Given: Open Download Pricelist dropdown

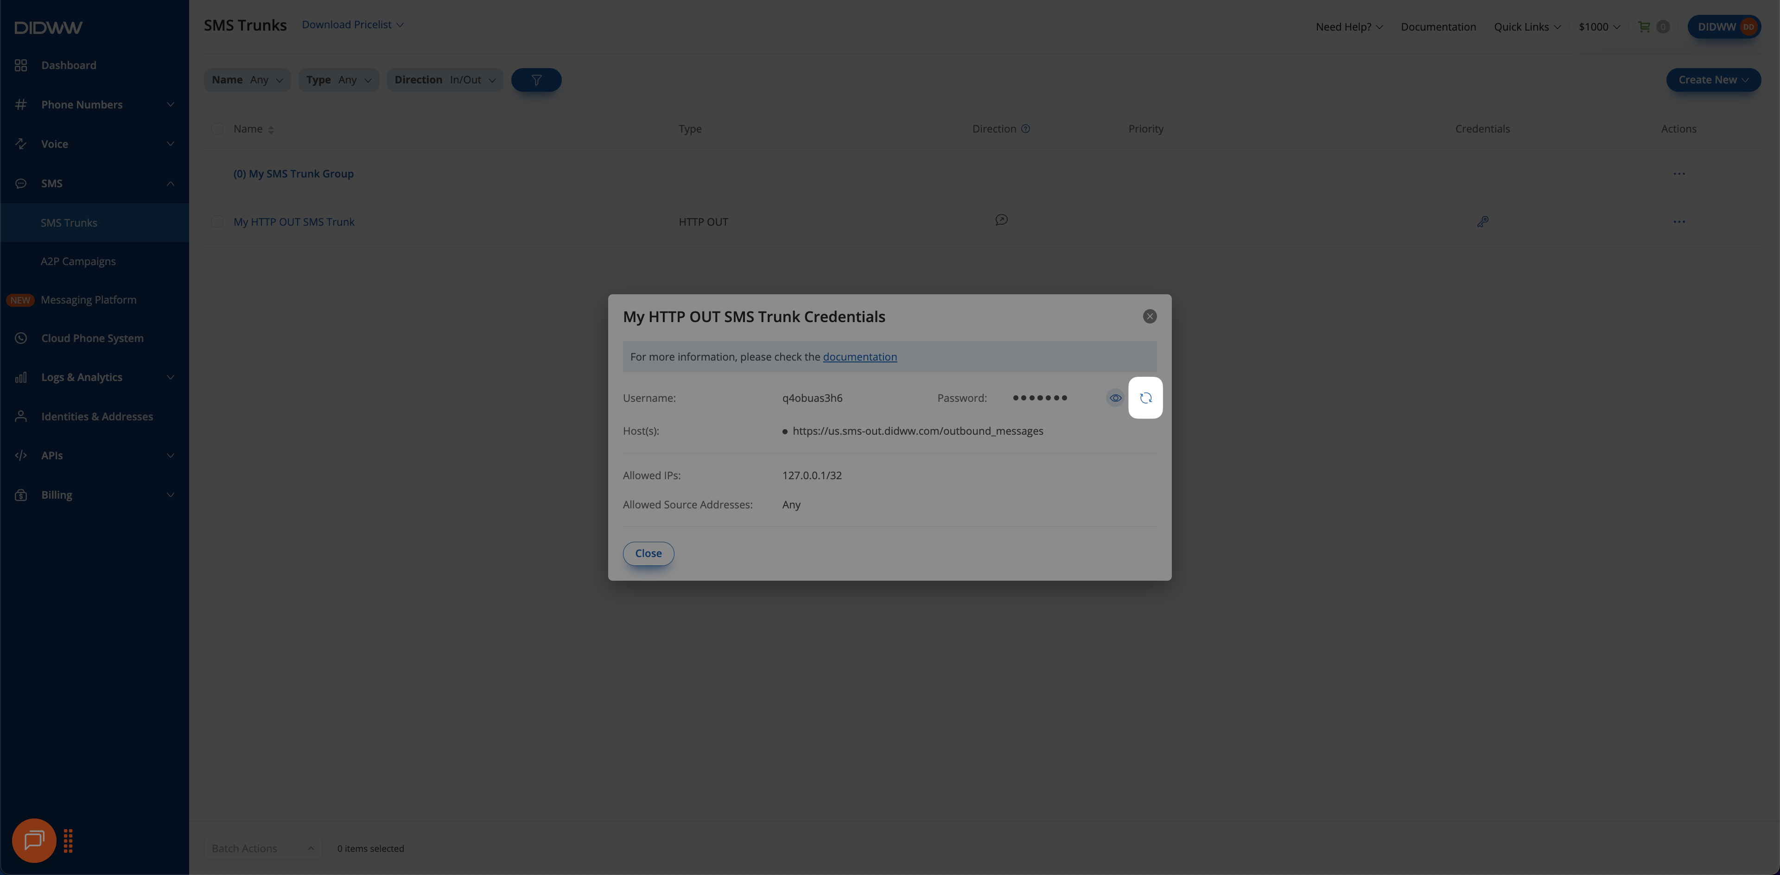Looking at the screenshot, I should point(352,25).
